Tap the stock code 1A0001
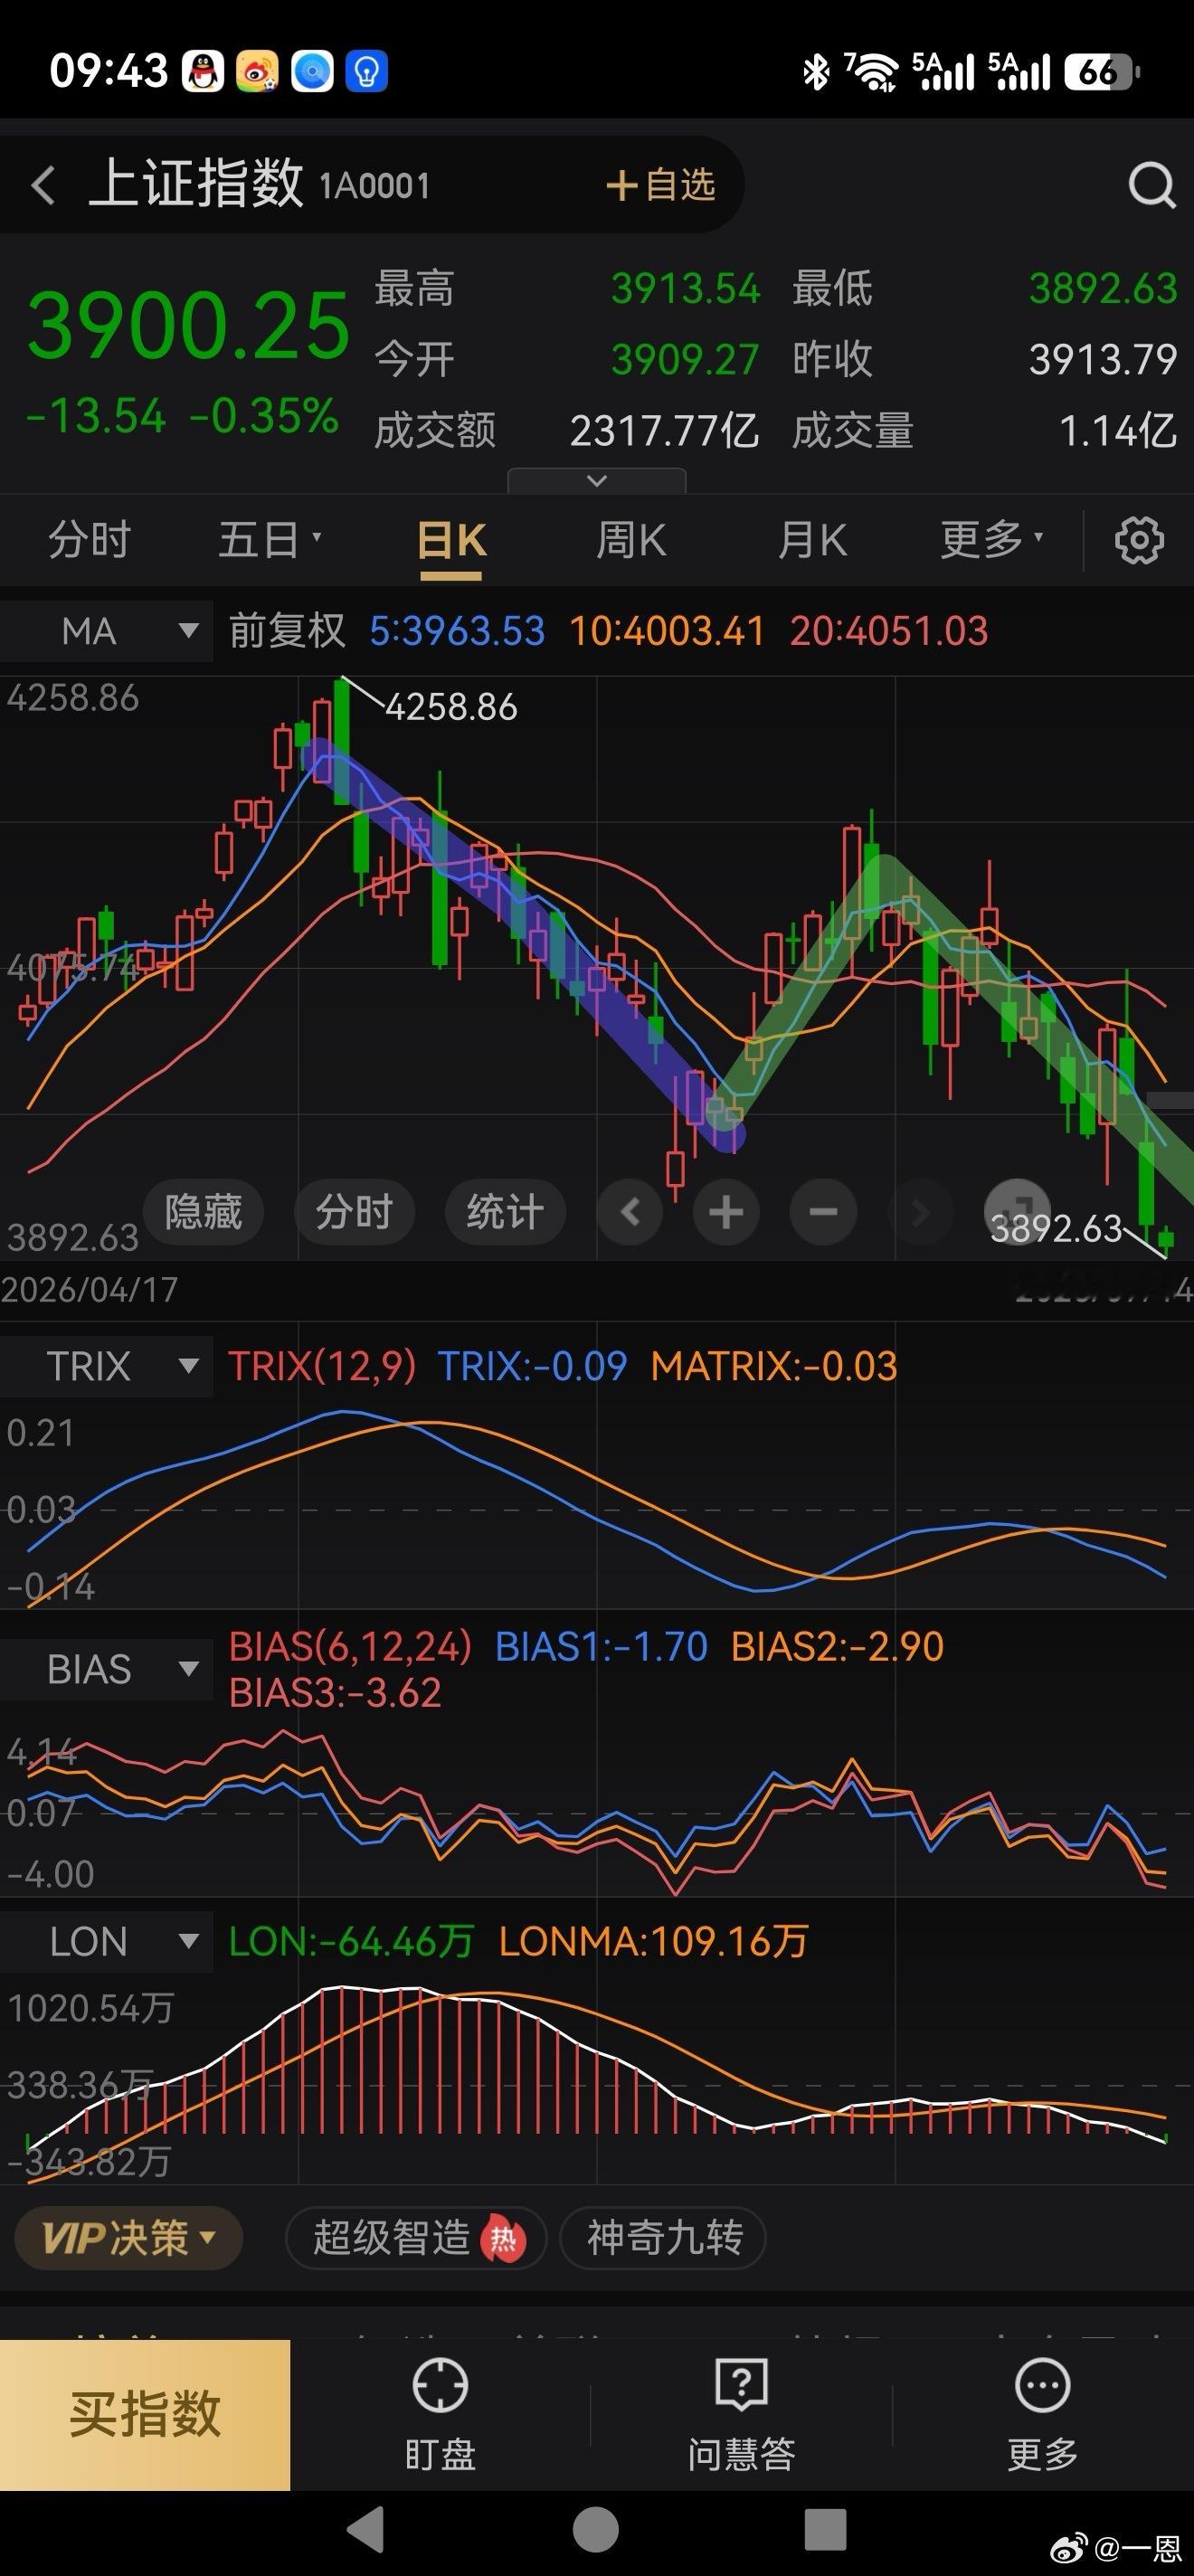The image size is (1194, 2576). pyautogui.click(x=375, y=186)
